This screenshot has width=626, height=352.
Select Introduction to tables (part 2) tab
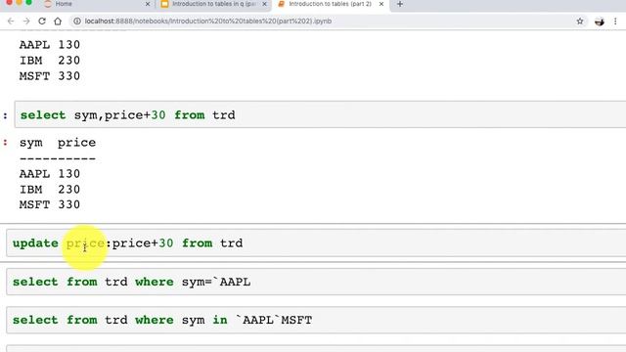pos(331,4)
